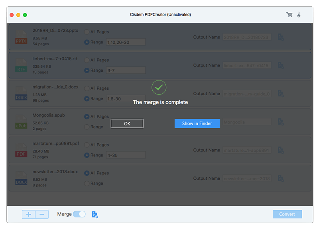
Task: Click "The merge is complete" message
Action: point(160,102)
